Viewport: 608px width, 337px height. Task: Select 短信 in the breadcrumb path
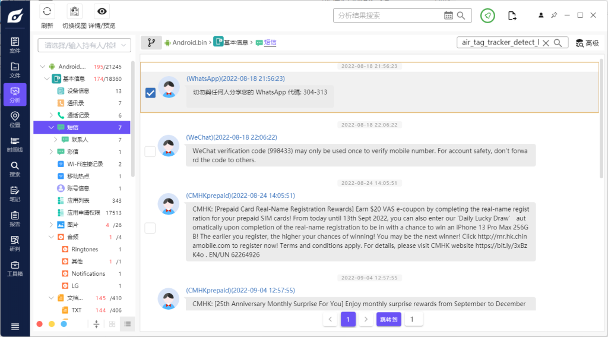click(x=270, y=43)
